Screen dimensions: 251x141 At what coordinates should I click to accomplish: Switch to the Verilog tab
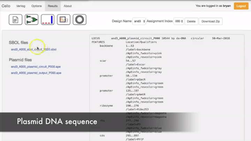(x=21, y=6)
